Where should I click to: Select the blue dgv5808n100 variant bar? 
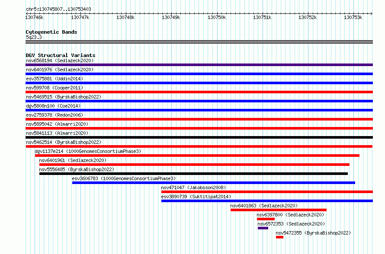click(x=199, y=110)
